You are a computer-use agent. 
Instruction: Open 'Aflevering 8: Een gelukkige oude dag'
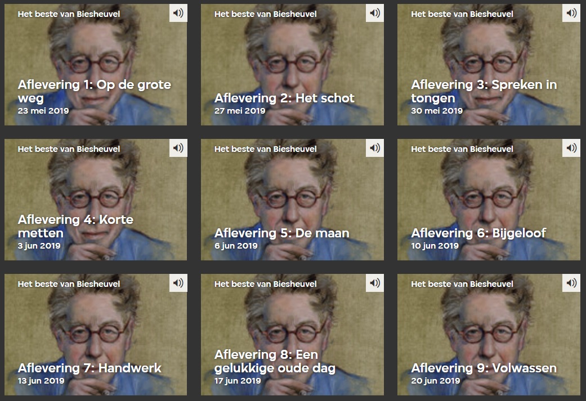[x=275, y=361]
